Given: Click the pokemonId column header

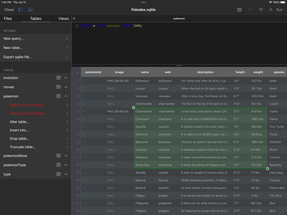Looking at the screenshot, I should pyautogui.click(x=93, y=72).
